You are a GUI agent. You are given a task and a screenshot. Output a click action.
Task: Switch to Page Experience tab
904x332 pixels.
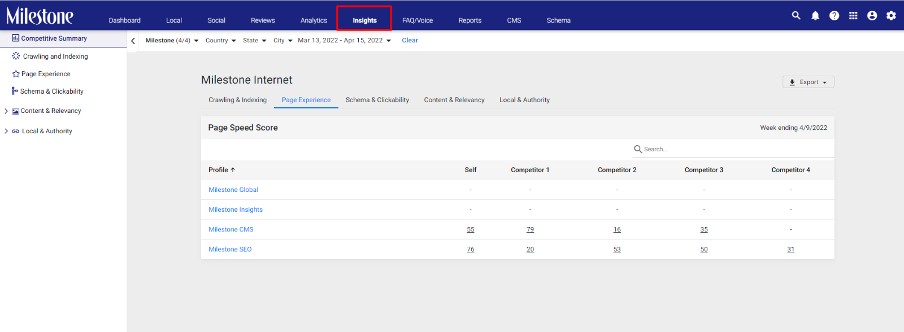pos(306,100)
